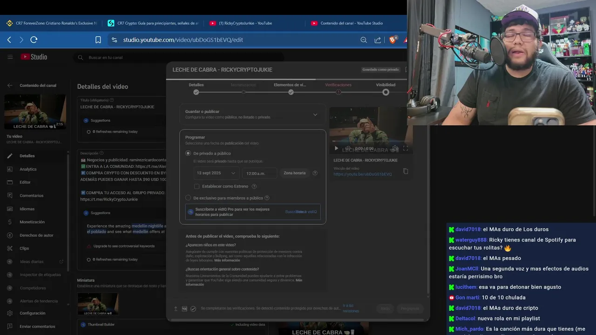Click the Miniatura thumbnail image
This screenshot has width=596, height=335.
[98, 304]
